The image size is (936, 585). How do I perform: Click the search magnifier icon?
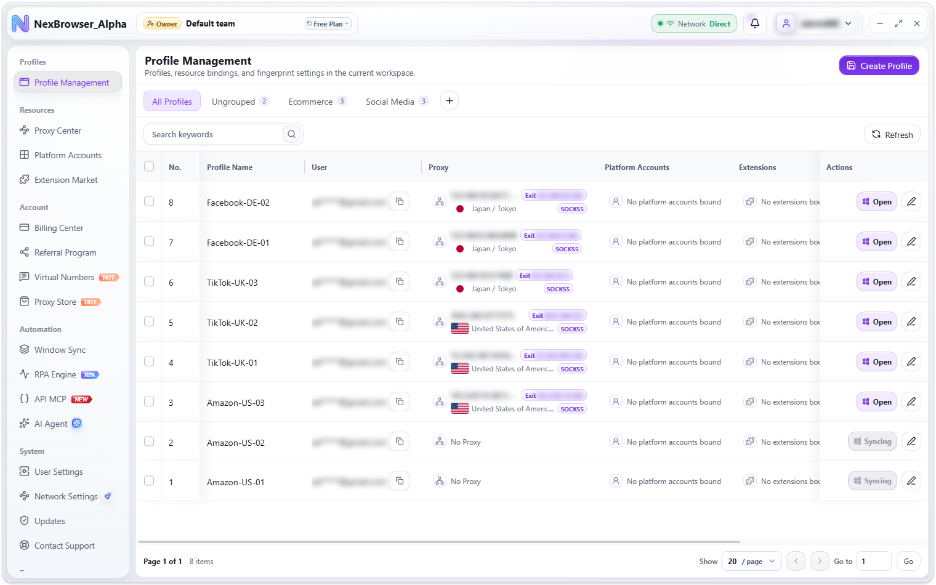(x=292, y=134)
